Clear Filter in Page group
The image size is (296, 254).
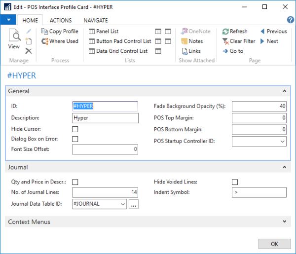tap(238, 41)
